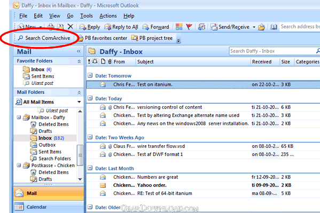Collapse the Date: Last Month group
Viewport: 320px width, 213px height.
point(90,168)
